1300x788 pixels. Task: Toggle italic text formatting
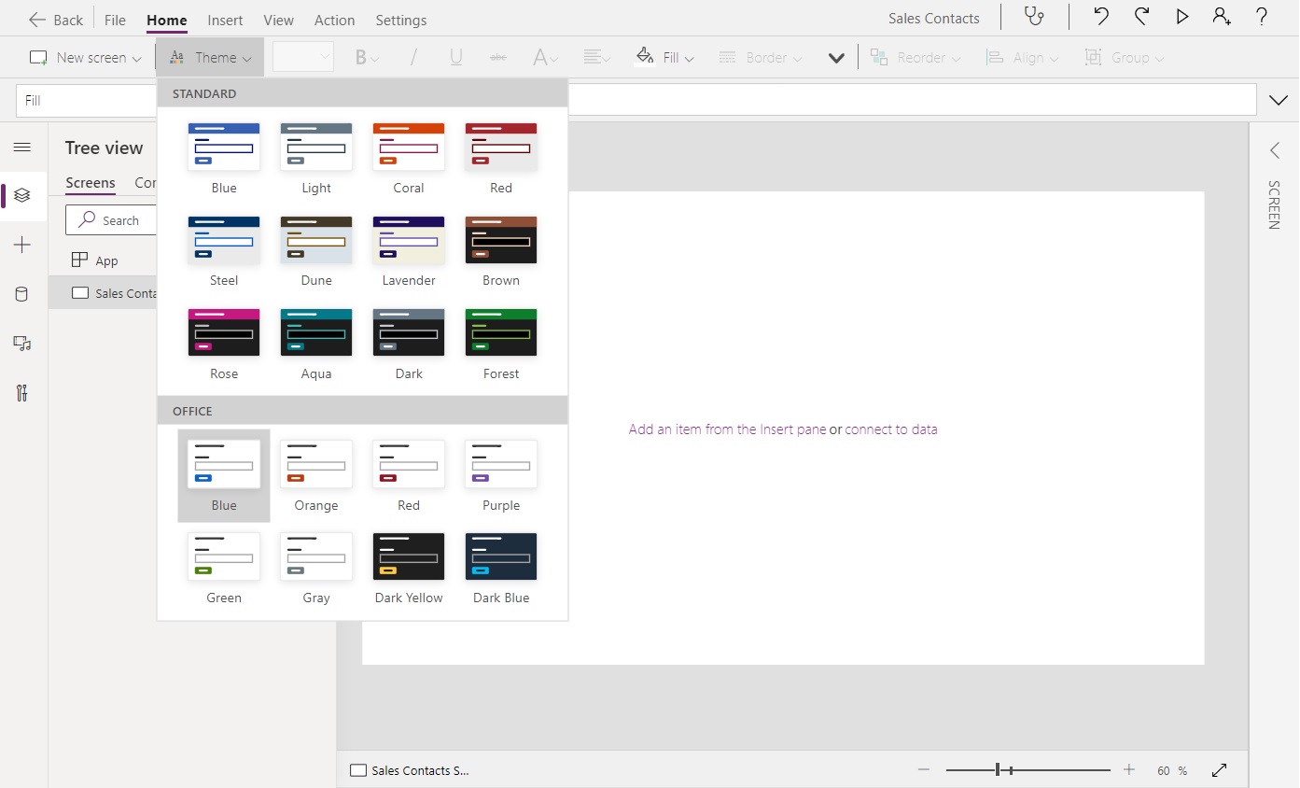point(413,56)
